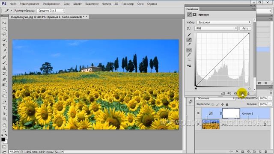Select the Eyedropper tool in the left toolbar

4,51
